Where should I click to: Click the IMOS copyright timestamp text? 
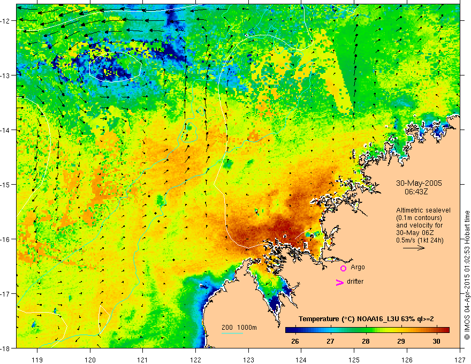click(x=467, y=275)
